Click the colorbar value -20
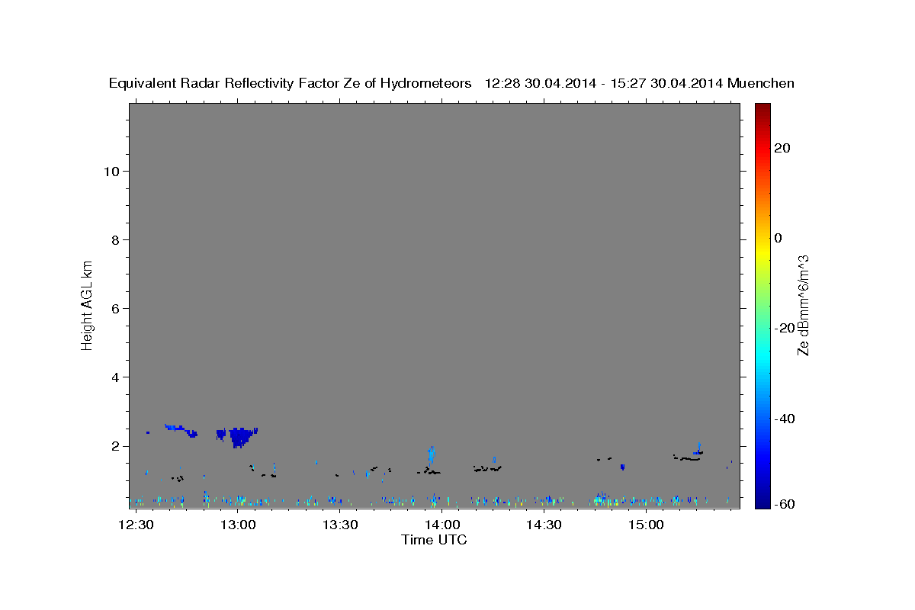The width and height of the screenshot is (915, 610). (x=785, y=328)
